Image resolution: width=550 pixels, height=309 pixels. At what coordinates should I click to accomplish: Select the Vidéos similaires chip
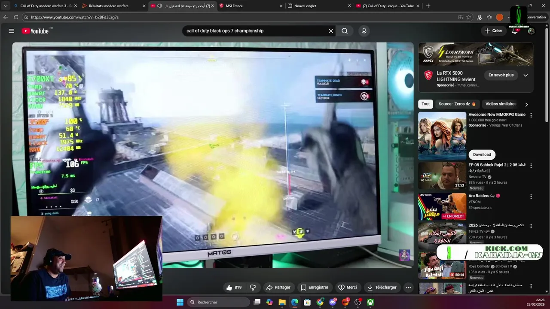(501, 104)
